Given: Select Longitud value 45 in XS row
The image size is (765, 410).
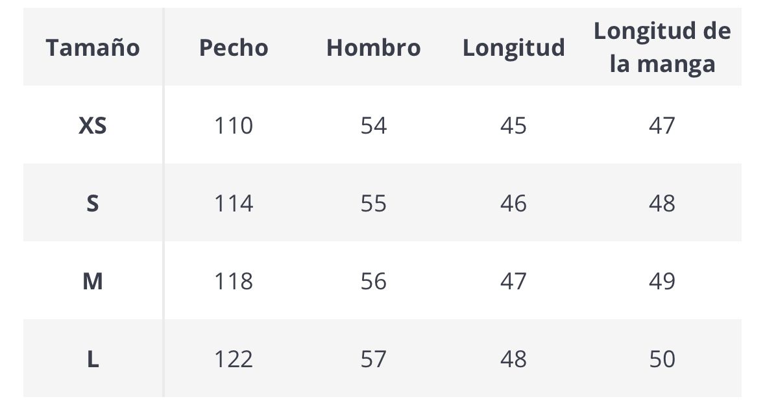Looking at the screenshot, I should click(513, 125).
